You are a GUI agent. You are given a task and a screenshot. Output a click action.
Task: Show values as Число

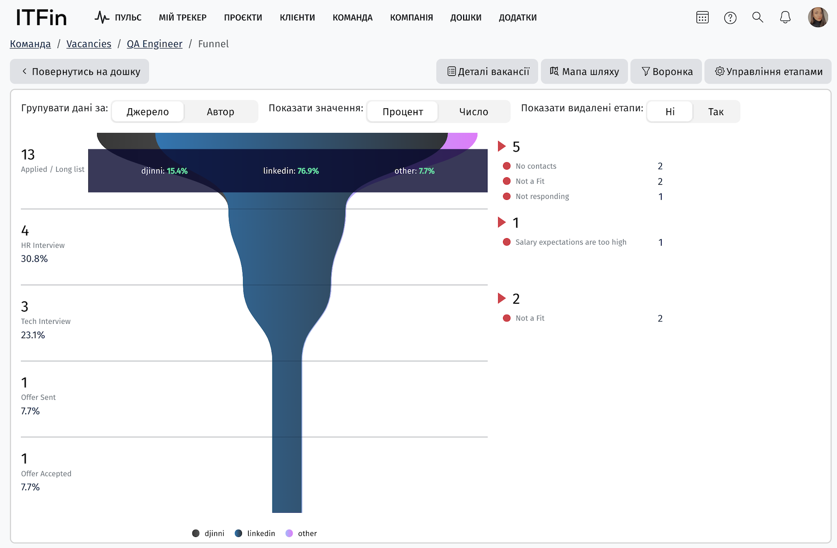[473, 112]
